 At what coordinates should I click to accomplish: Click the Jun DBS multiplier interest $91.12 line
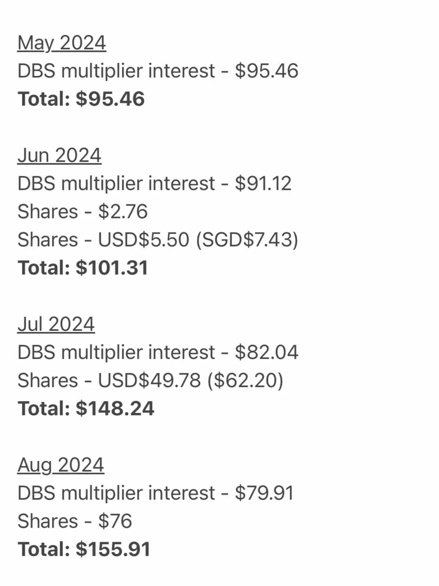[155, 183]
